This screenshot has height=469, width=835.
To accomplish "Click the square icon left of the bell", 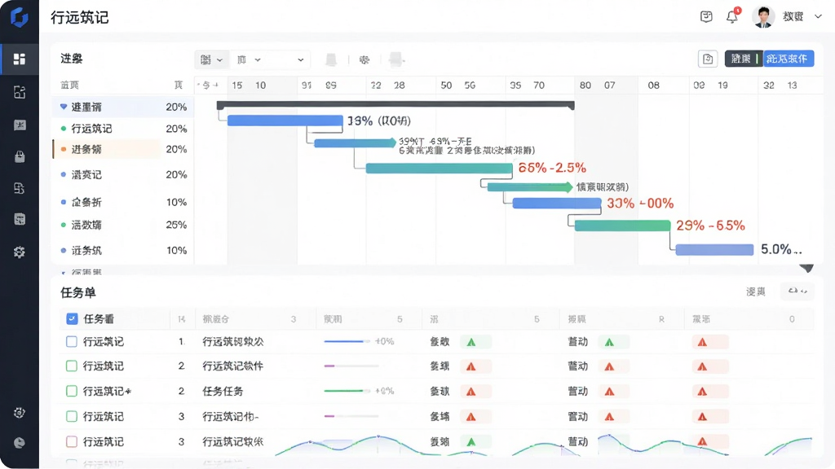I will click(x=706, y=16).
